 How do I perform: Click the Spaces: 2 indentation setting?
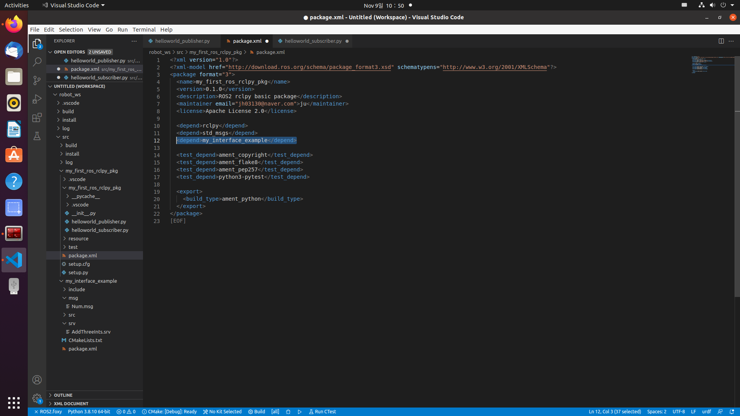(656, 412)
